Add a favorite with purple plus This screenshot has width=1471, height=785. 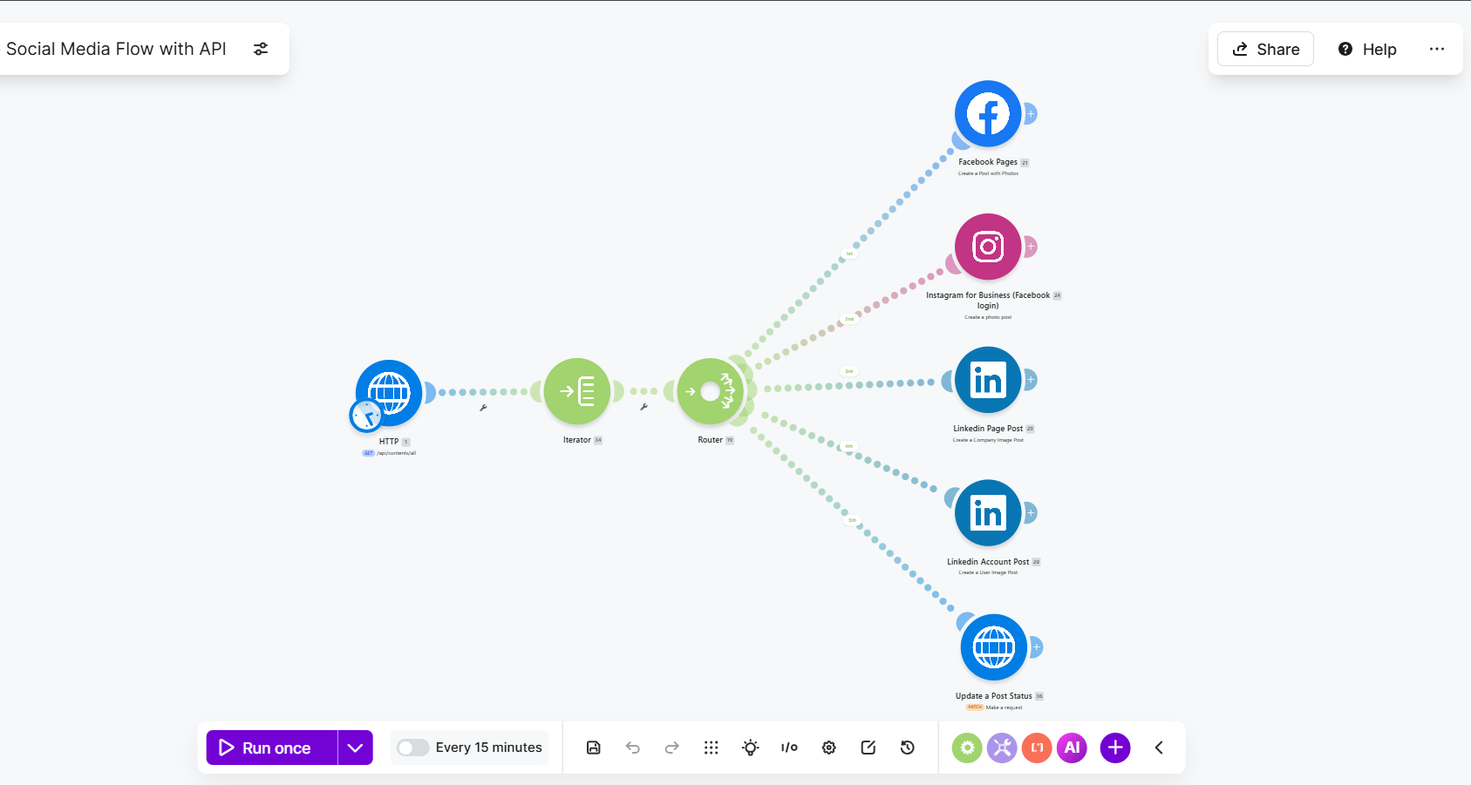click(x=1115, y=748)
